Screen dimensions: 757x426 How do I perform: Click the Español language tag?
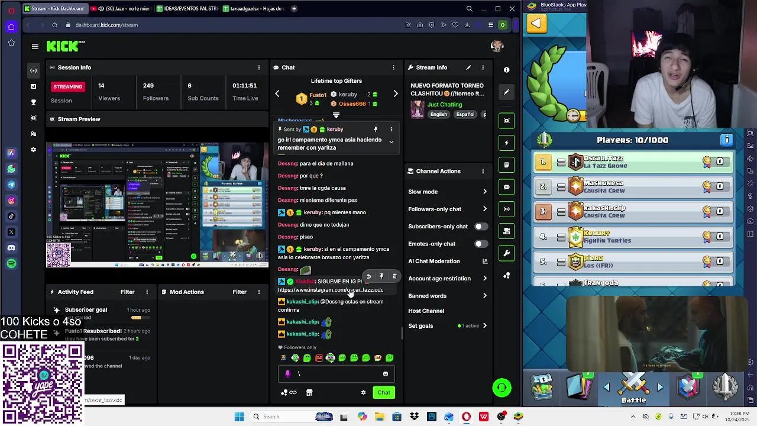[x=465, y=114]
